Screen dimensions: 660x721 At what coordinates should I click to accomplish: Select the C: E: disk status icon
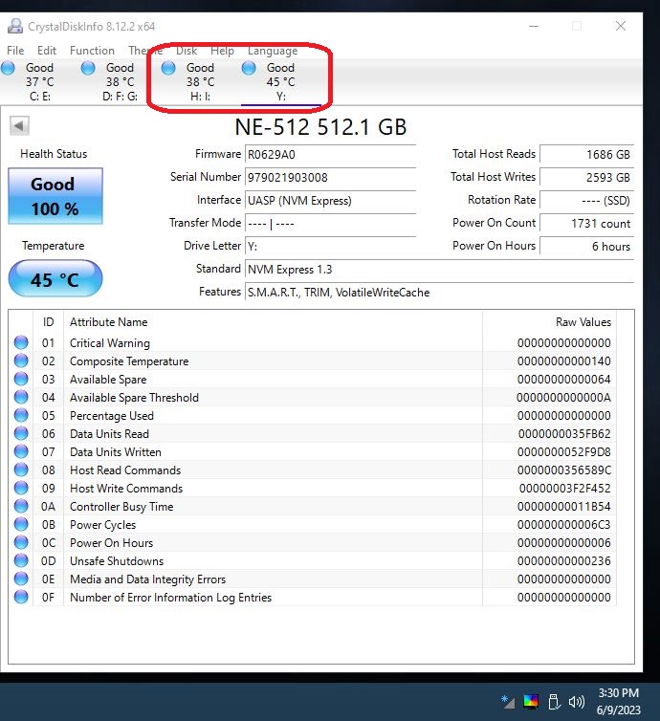coord(9,68)
